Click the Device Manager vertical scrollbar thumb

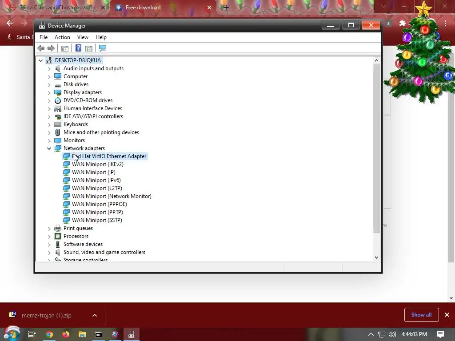376,148
